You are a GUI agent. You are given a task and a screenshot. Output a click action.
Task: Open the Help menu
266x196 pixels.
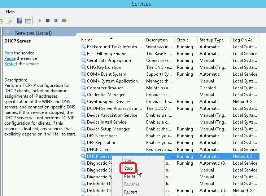(x=10, y=12)
